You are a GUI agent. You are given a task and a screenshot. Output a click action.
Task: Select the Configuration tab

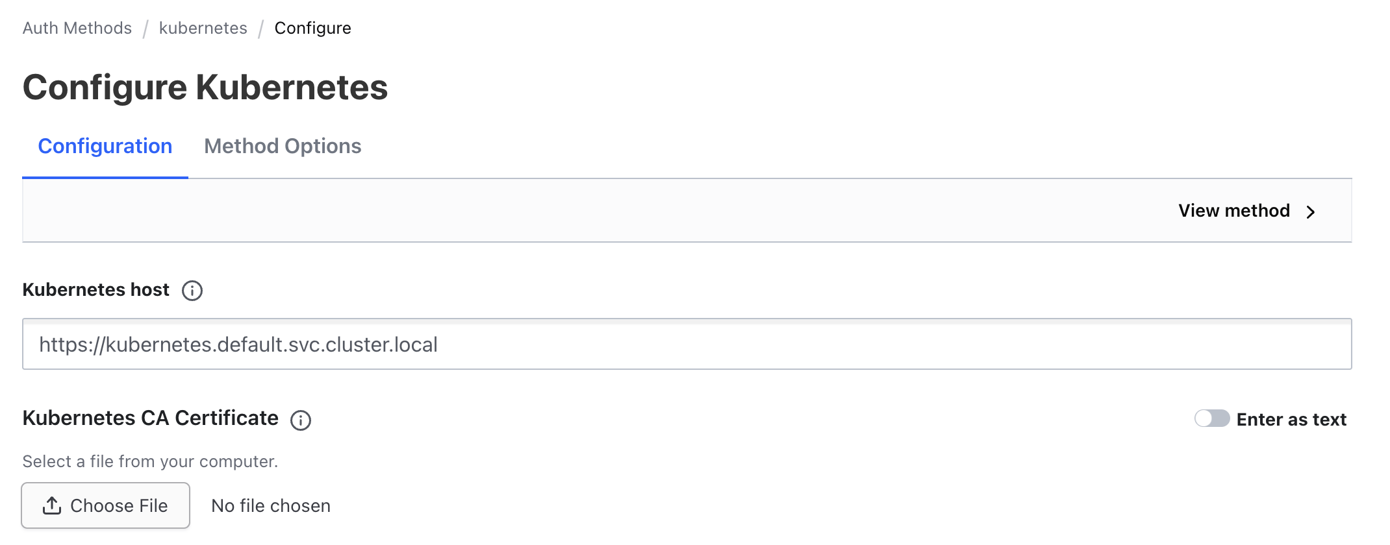(x=105, y=147)
